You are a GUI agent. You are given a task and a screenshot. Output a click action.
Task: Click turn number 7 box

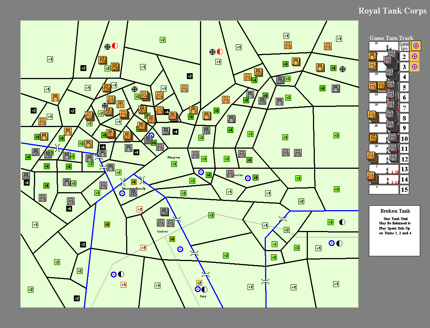(x=404, y=108)
